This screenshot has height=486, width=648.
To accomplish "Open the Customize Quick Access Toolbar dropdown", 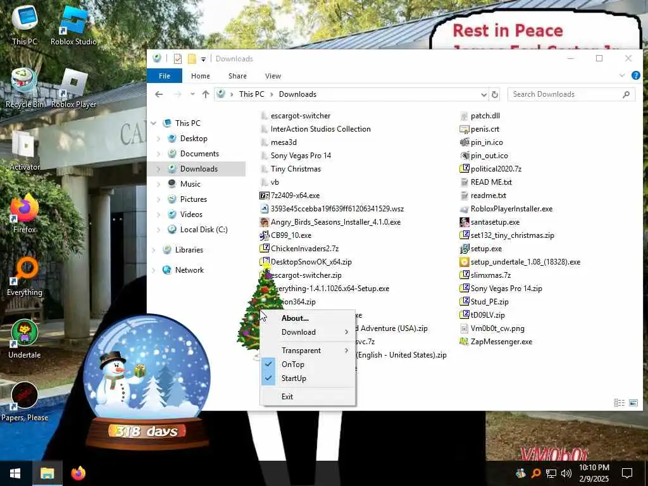I will pos(203,59).
